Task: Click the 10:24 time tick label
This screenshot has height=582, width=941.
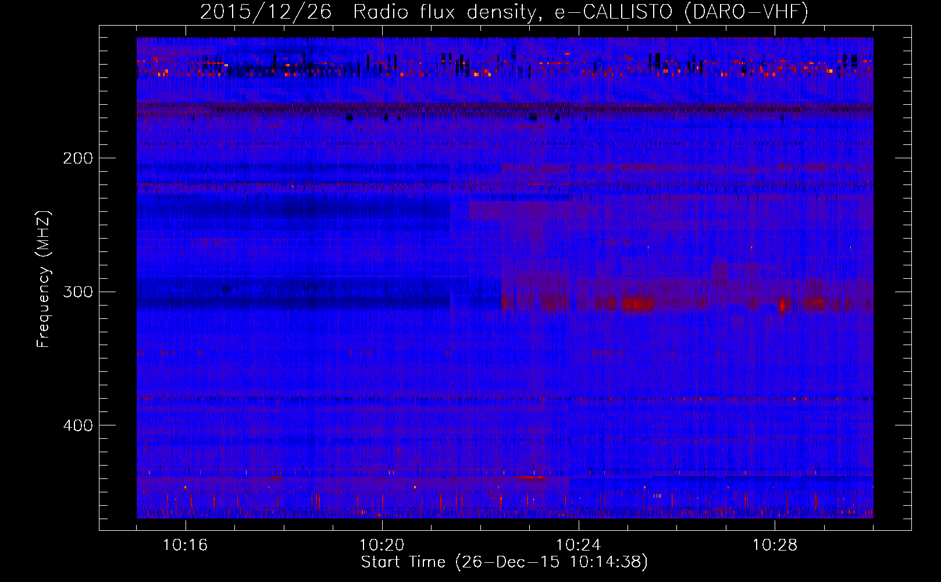Action: [x=579, y=545]
